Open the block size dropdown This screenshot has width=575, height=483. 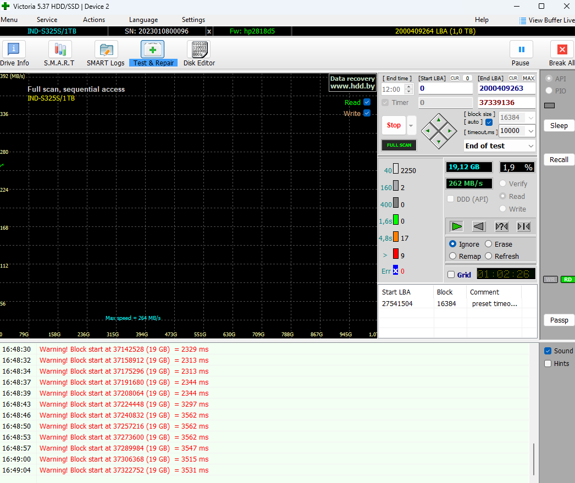pos(530,118)
